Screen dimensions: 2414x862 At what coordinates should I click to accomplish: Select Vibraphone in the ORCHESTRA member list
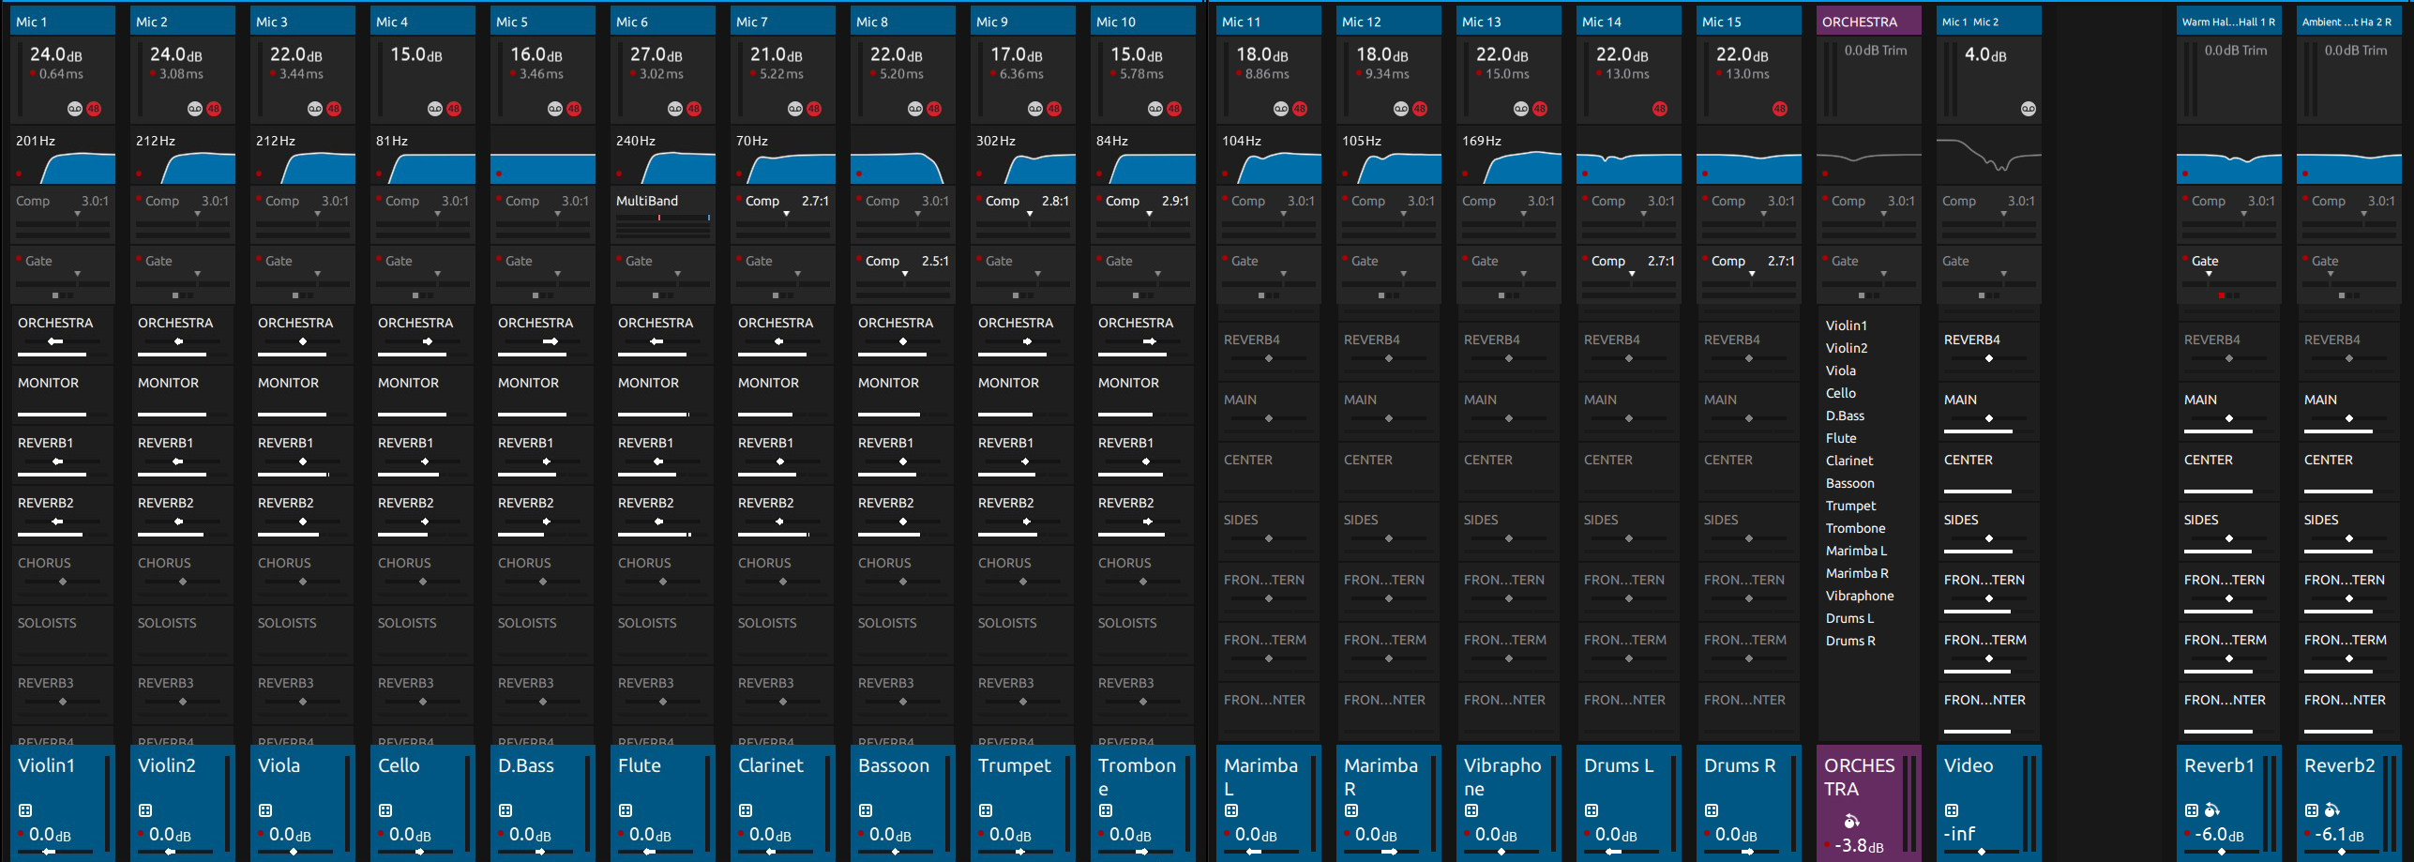1860,596
